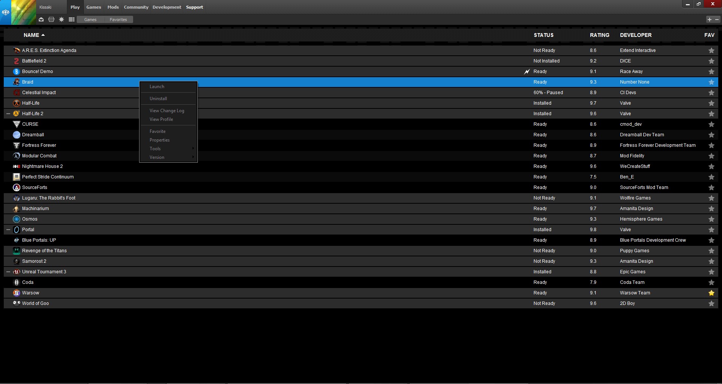Open the shopping basket icon
This screenshot has width=722, height=384.
point(51,20)
